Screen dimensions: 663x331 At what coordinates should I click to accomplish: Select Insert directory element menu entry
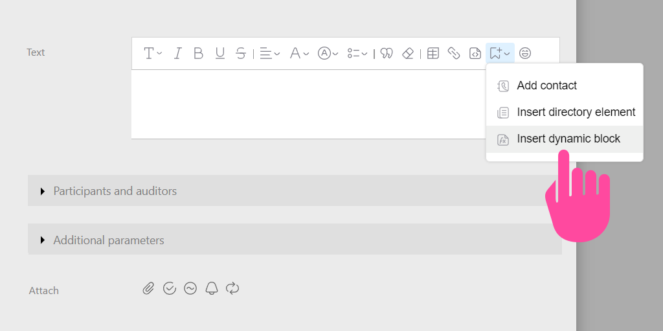pyautogui.click(x=565, y=112)
